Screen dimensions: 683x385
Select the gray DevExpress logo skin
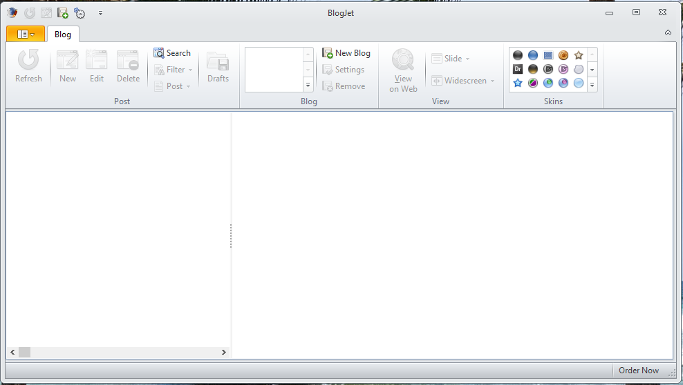[548, 69]
